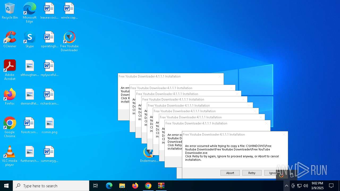
Task: Select the Google Chrome desktop shortcut
Action: (10, 127)
